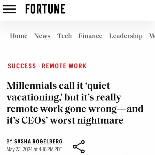Select the Finance nav item
Viewport: 155px width, 155px height.
(x=90, y=36)
